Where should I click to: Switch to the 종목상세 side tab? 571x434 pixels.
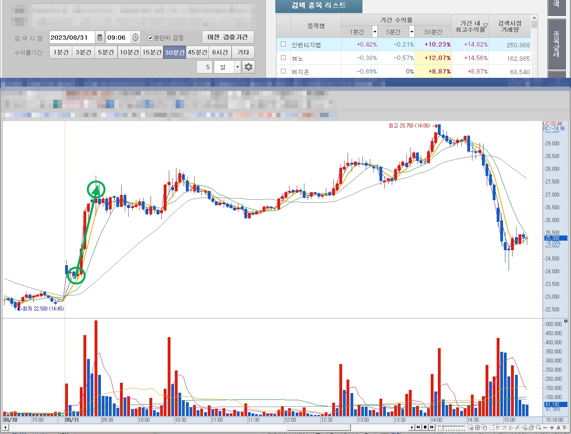pyautogui.click(x=556, y=44)
